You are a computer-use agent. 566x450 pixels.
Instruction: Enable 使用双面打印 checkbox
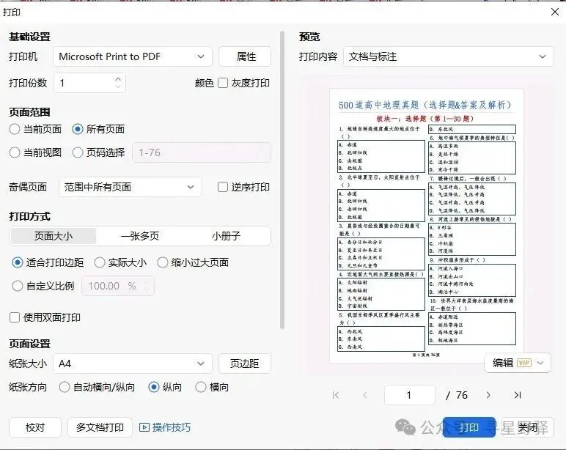15,317
